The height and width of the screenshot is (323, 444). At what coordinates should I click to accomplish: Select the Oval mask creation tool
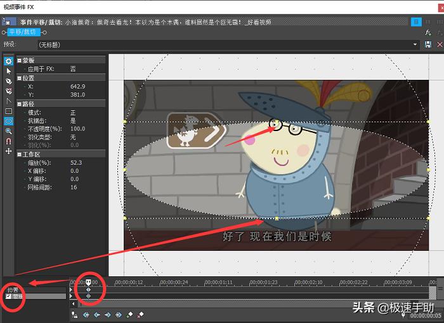pos(8,121)
